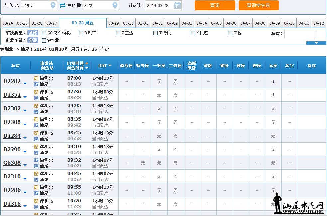The height and width of the screenshot is (216, 327).
Task: Switch to the 03-29 date tab
Action: click(113, 23)
